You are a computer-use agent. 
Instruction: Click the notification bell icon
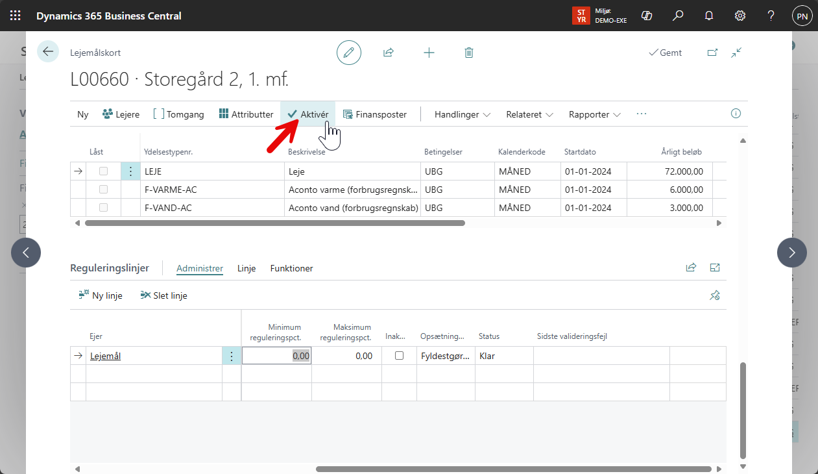click(x=709, y=16)
